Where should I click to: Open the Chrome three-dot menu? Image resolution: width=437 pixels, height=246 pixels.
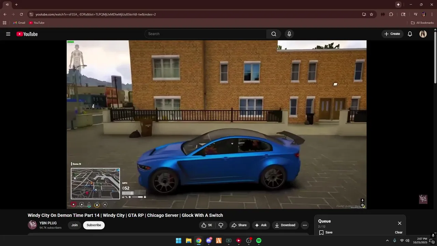pyautogui.click(x=432, y=14)
